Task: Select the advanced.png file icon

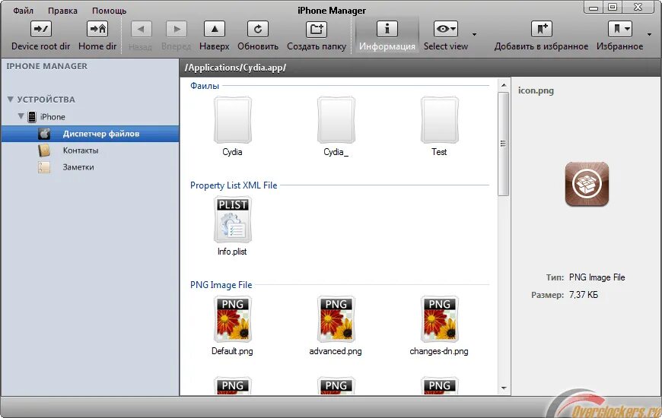Action: [336, 319]
